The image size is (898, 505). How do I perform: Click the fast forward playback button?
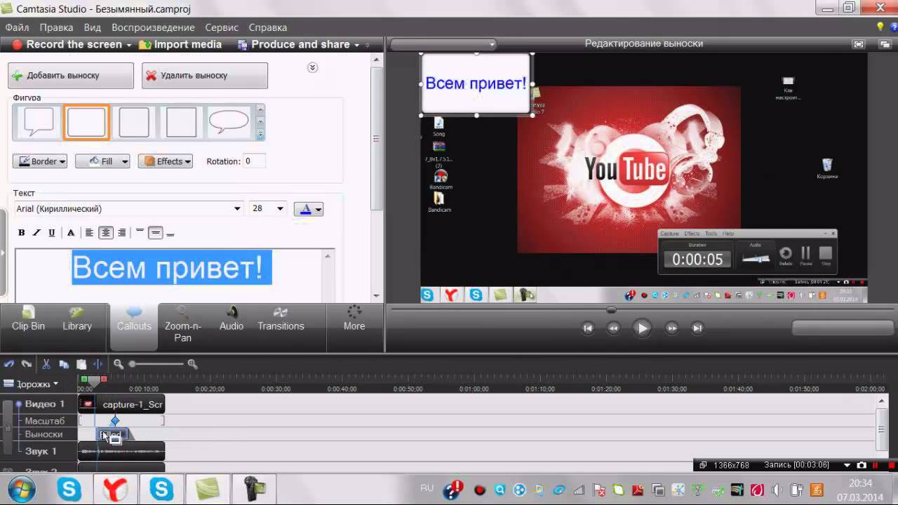coord(671,328)
